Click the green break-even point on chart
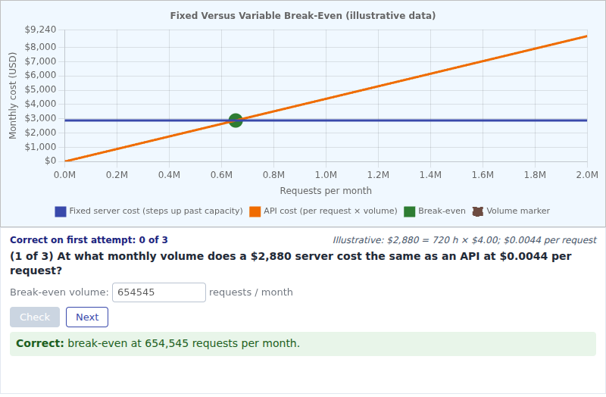606x397 pixels. [x=236, y=120]
